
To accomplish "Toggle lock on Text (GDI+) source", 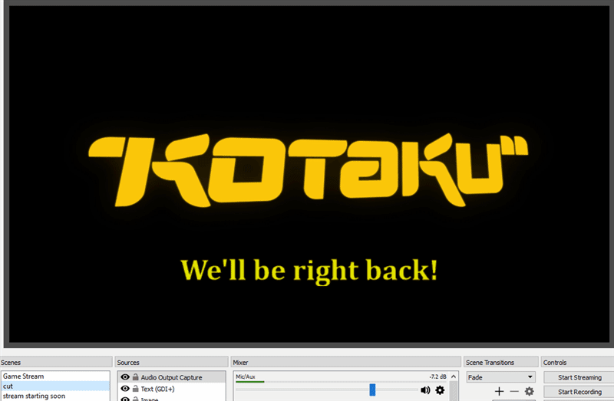I will 136,389.
